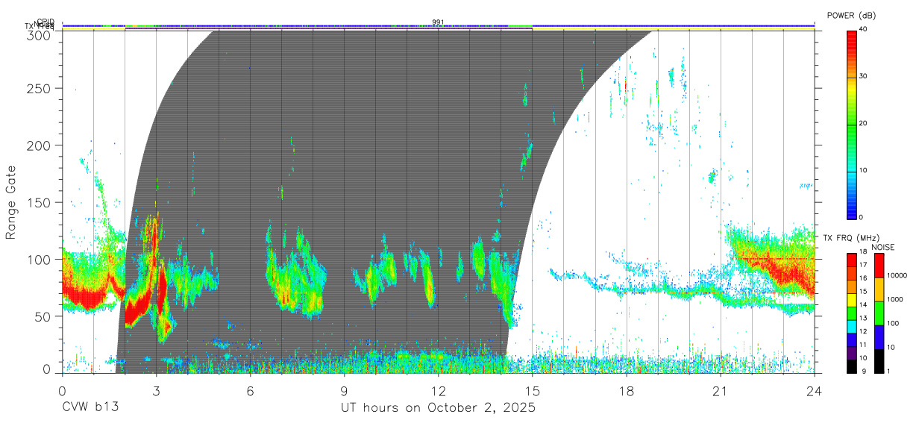Click the green block on noise color bar
Screen dimensions: 916x423
878,313
